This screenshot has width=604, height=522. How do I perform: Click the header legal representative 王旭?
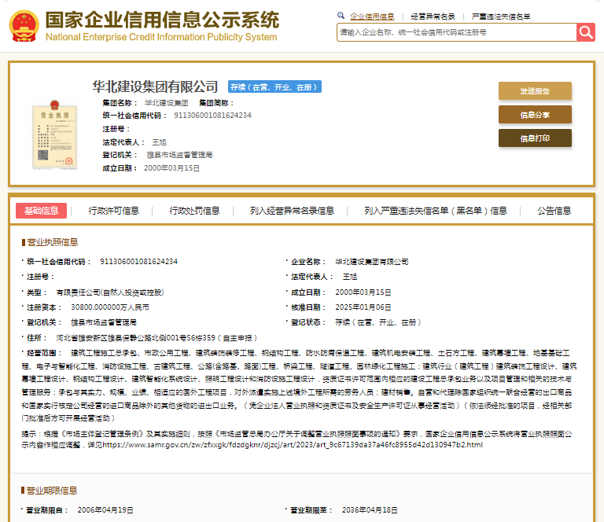coord(159,142)
